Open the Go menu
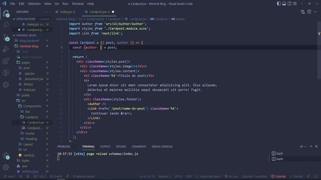Image resolution: width=321 pixels, height=180 pixels. [57, 3]
